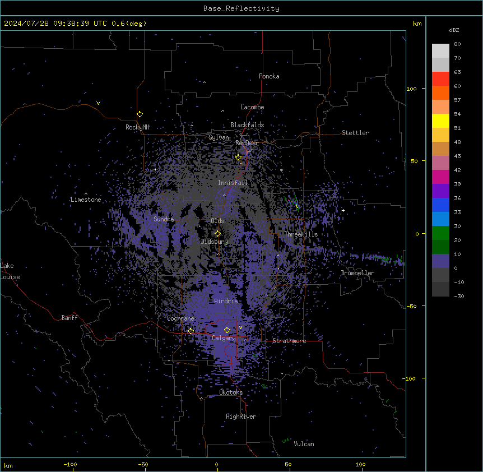
Task: Click the Strathmore label
Action: 289,341
